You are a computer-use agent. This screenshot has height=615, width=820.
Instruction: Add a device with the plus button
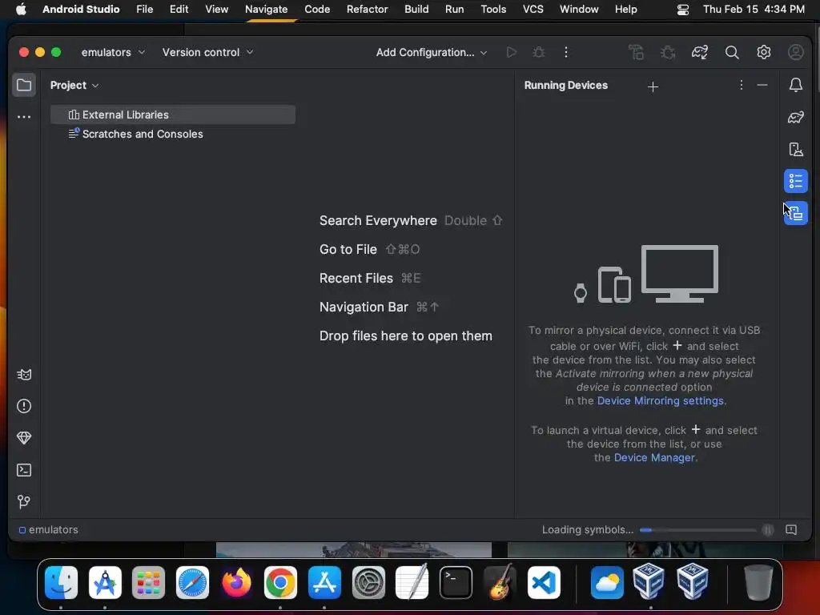653,86
